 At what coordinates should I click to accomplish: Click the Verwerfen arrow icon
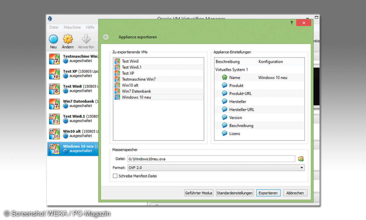coord(86,39)
